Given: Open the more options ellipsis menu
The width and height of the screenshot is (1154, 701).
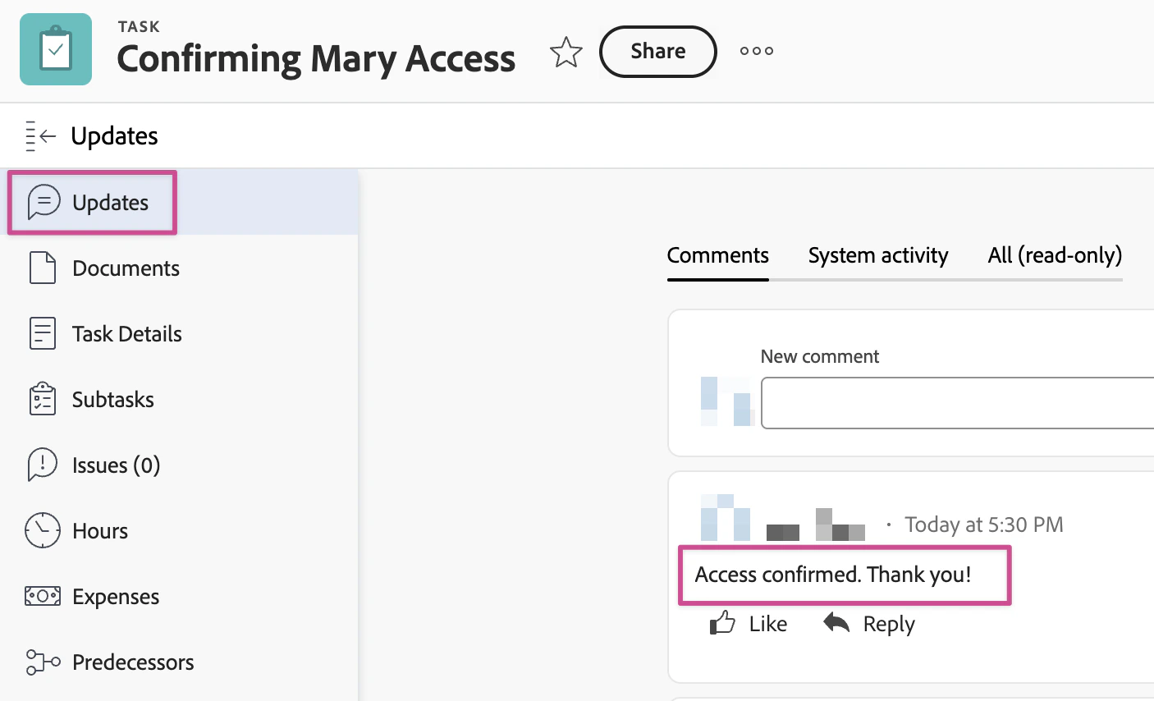Looking at the screenshot, I should pos(755,51).
